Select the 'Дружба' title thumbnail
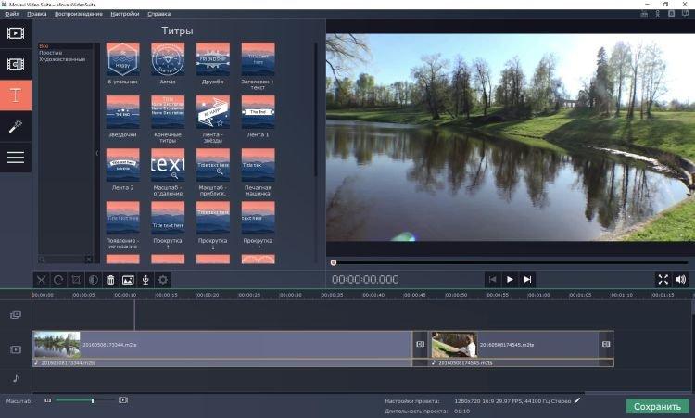 point(213,59)
